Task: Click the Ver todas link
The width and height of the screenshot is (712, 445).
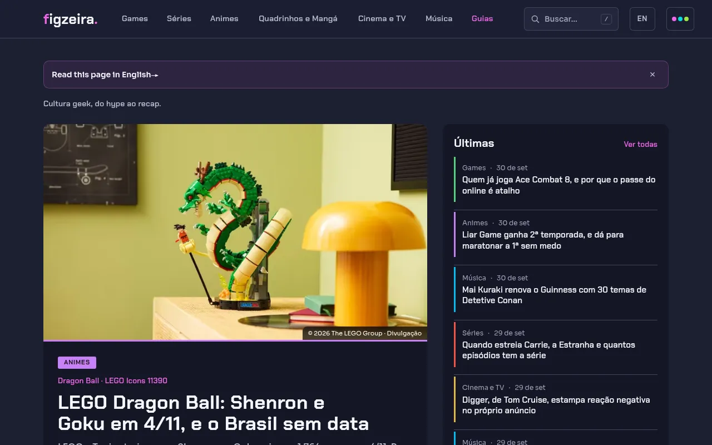Action: tap(641, 144)
